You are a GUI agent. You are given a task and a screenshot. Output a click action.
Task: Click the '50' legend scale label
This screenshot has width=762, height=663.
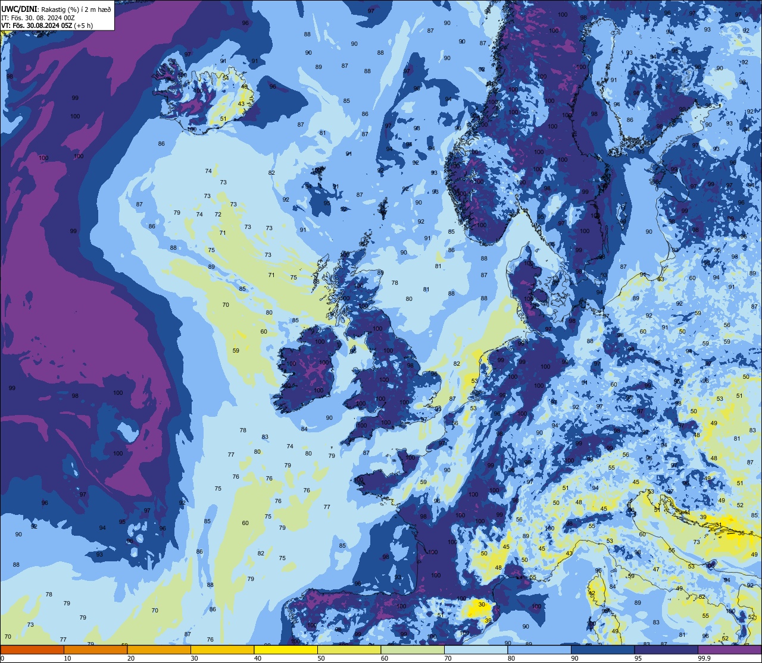tap(321, 658)
